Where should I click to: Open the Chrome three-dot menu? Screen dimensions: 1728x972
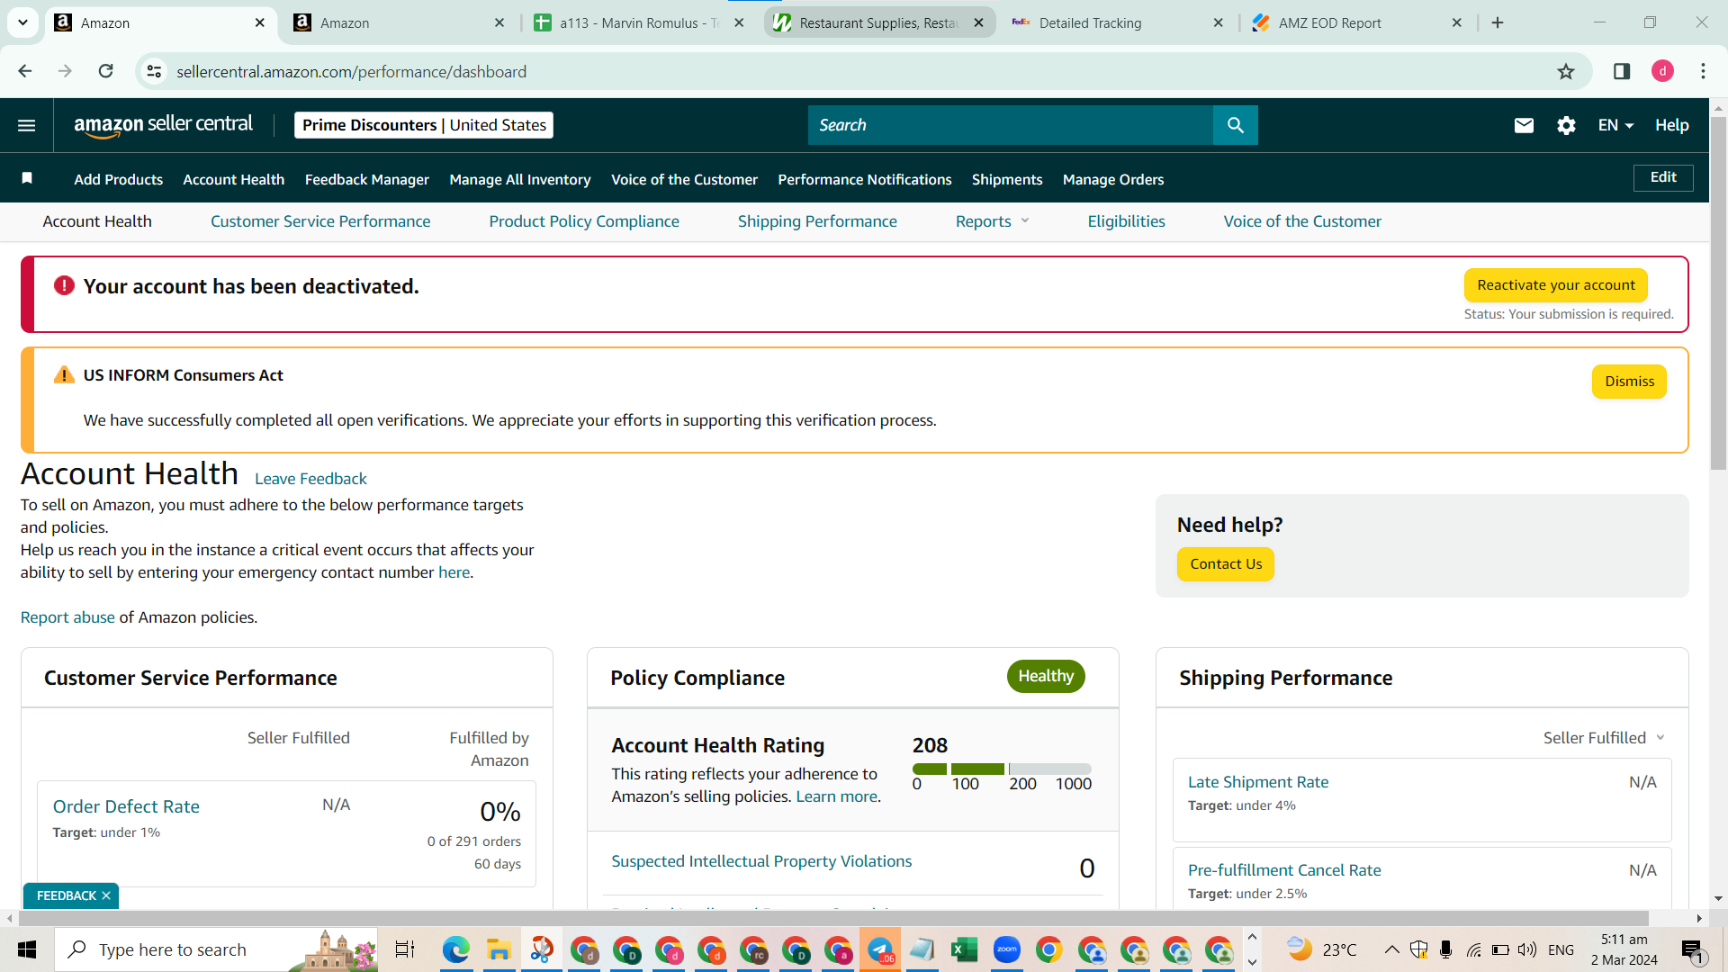[1703, 71]
